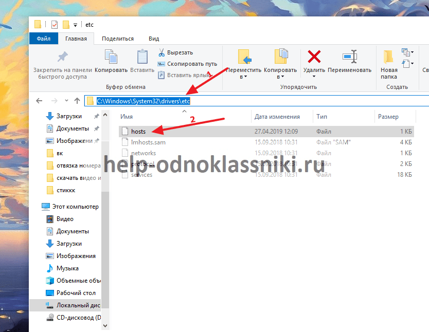Click the hosts row size 1 КБ
Viewport: 429px width, 332px height.
pos(406,132)
